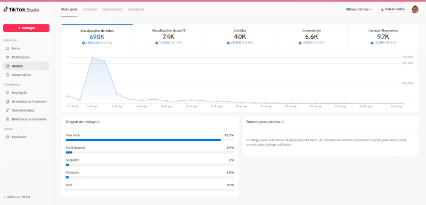Click the chart data point at 31 de jul
This screenshot has width=426, height=205.
click(68, 96)
